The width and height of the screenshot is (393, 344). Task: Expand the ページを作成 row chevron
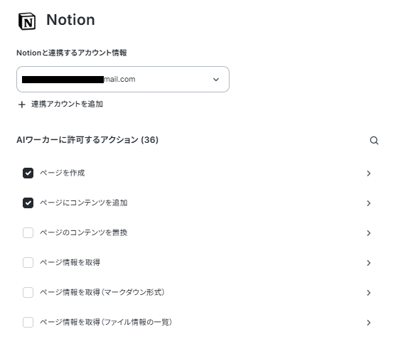click(368, 173)
